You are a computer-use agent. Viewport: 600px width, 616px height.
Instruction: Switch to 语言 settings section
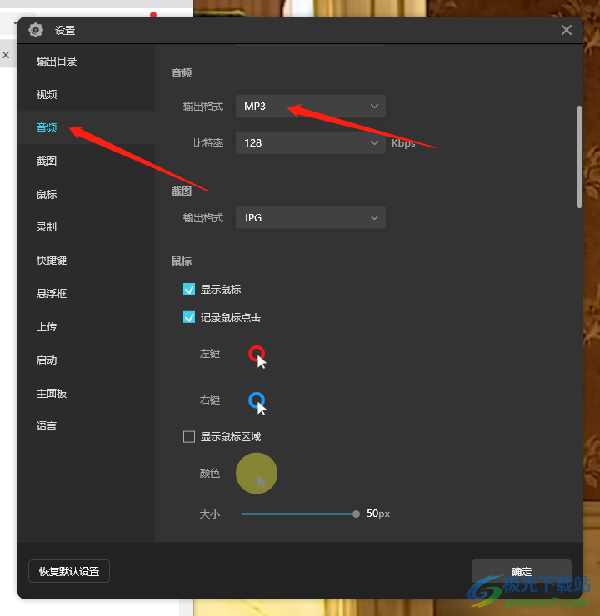coord(47,426)
